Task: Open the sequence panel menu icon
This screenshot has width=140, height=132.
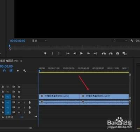Action: (21, 61)
